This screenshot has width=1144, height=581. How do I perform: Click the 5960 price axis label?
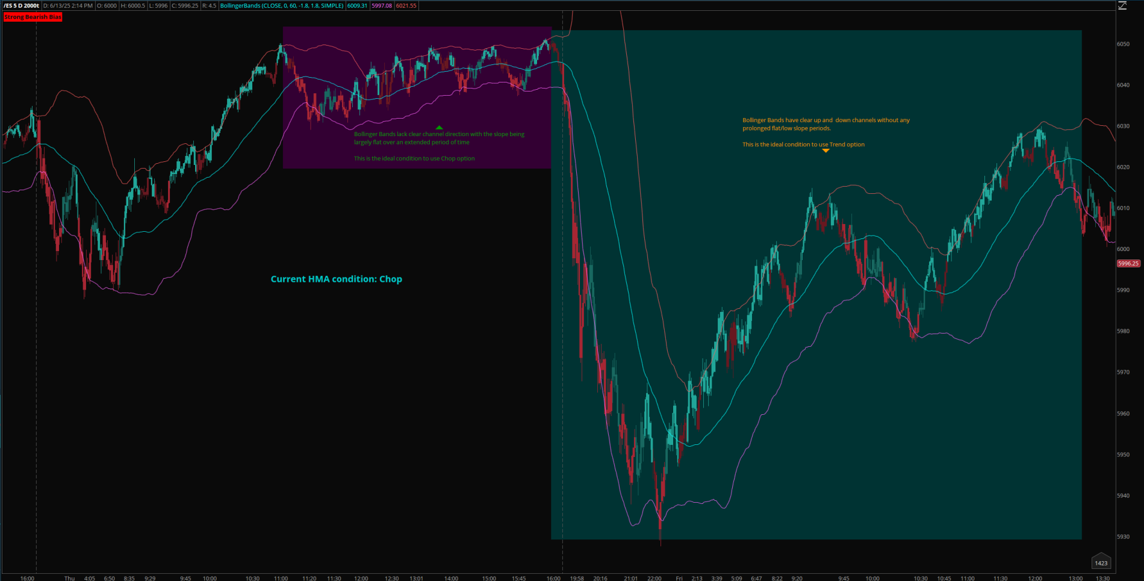1123,414
